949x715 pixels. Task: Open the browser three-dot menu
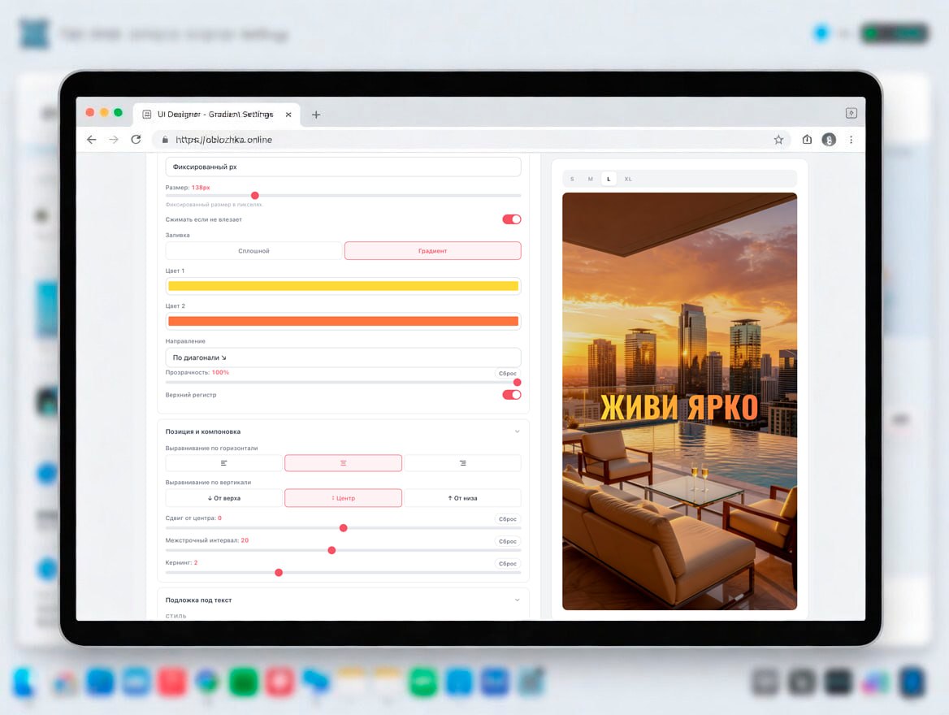tap(851, 140)
